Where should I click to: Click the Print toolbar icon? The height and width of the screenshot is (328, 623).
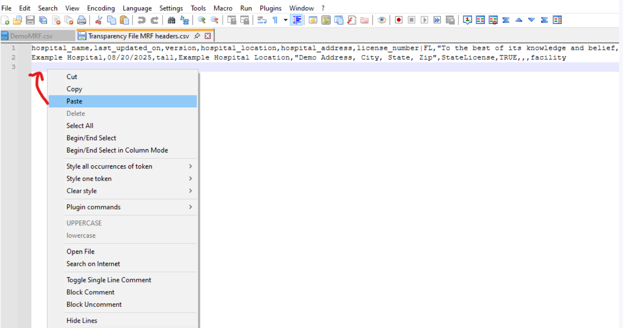pyautogui.click(x=82, y=20)
